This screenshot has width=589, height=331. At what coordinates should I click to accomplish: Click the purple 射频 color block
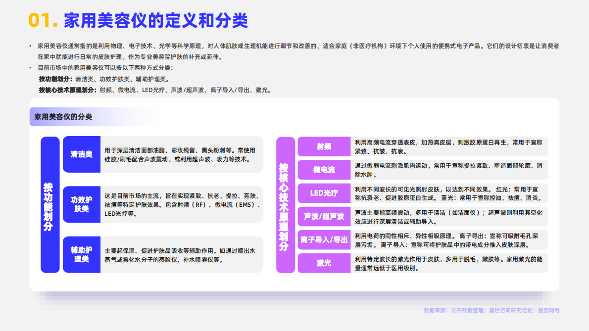pyautogui.click(x=324, y=146)
